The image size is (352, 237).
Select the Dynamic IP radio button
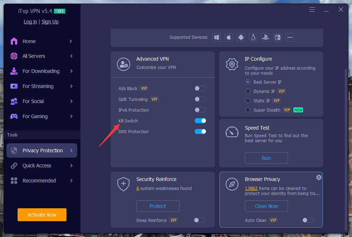[248, 91]
